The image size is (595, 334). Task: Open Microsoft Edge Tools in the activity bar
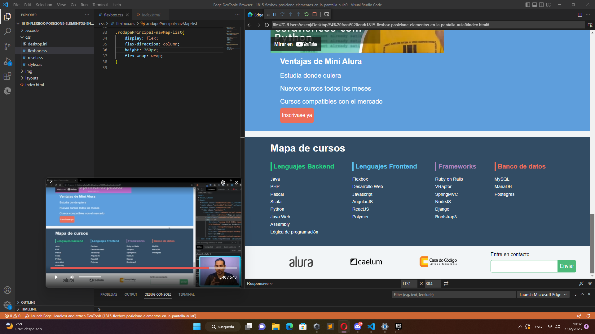coord(7,91)
